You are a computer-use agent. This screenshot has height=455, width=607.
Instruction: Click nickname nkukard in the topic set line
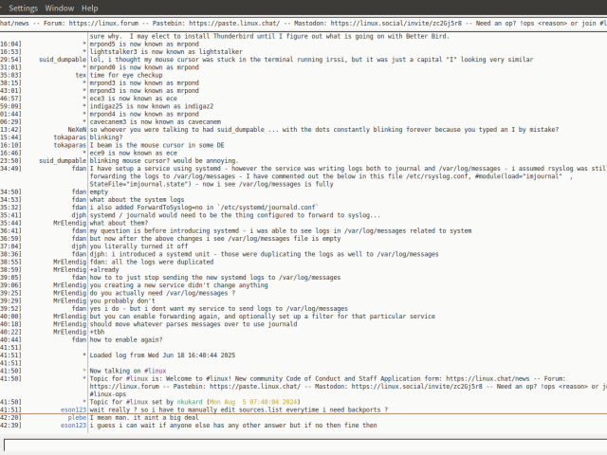click(x=193, y=404)
